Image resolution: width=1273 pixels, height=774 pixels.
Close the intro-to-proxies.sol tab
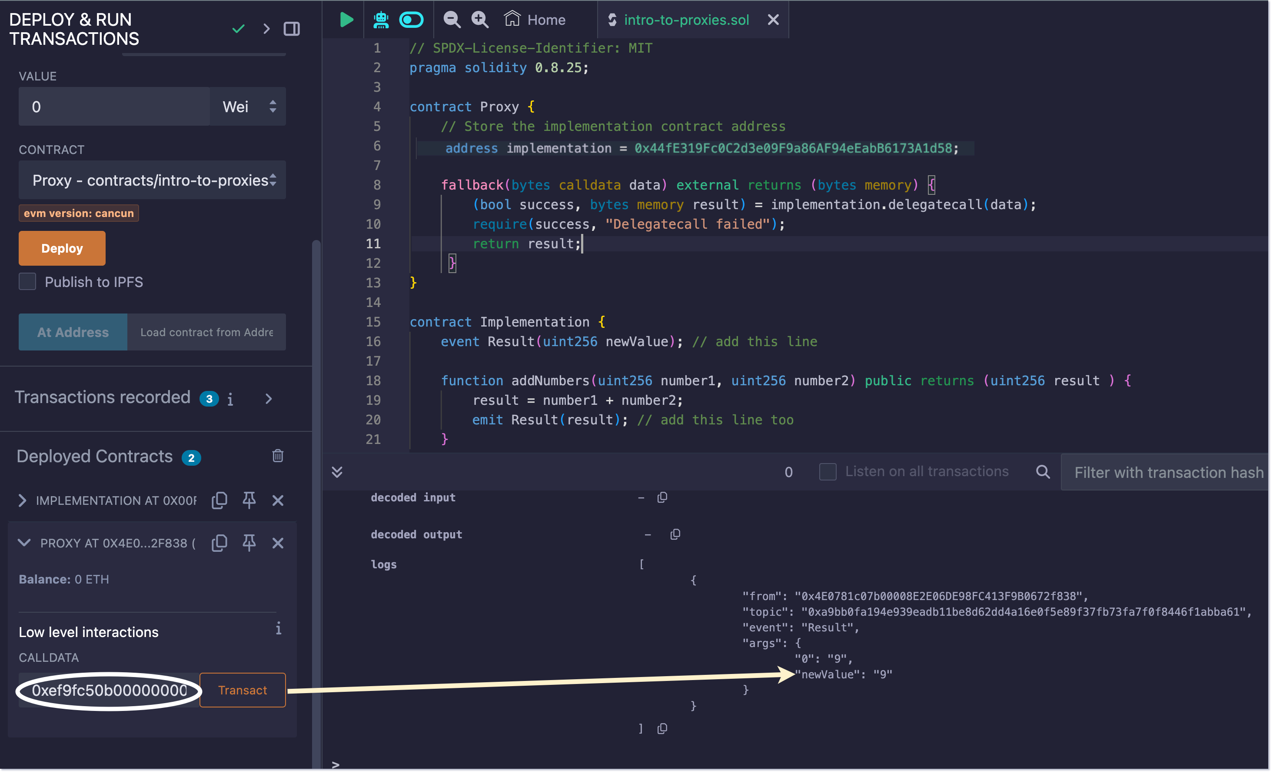(773, 20)
